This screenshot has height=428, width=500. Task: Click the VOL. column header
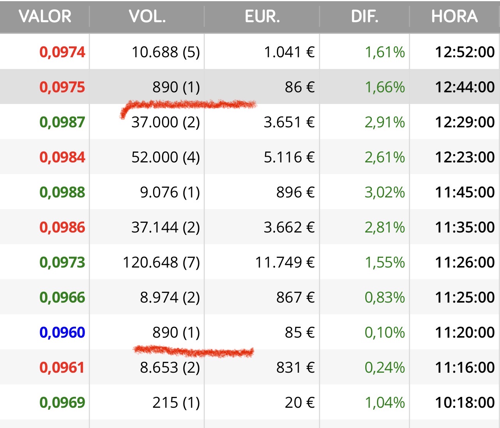click(x=147, y=16)
